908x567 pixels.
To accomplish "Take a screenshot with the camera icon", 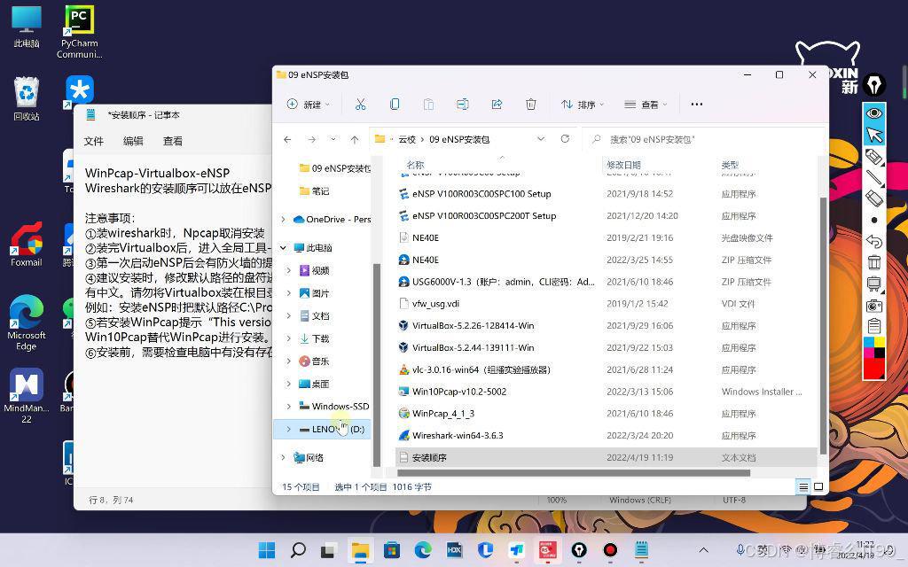I will 873,305.
